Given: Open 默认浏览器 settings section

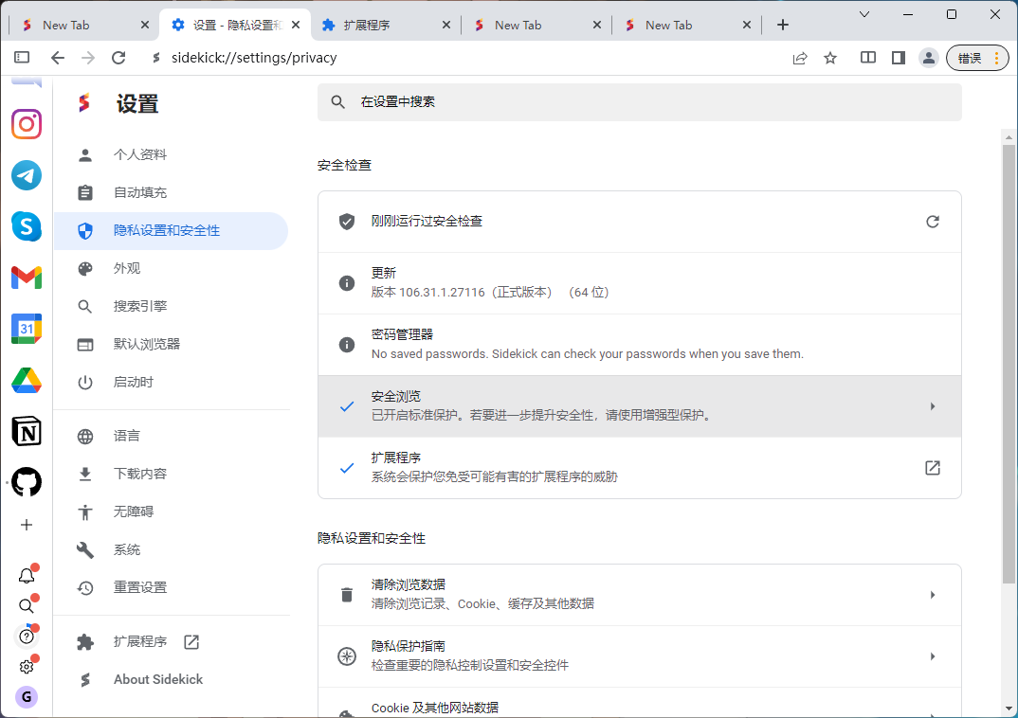Looking at the screenshot, I should (x=172, y=345).
